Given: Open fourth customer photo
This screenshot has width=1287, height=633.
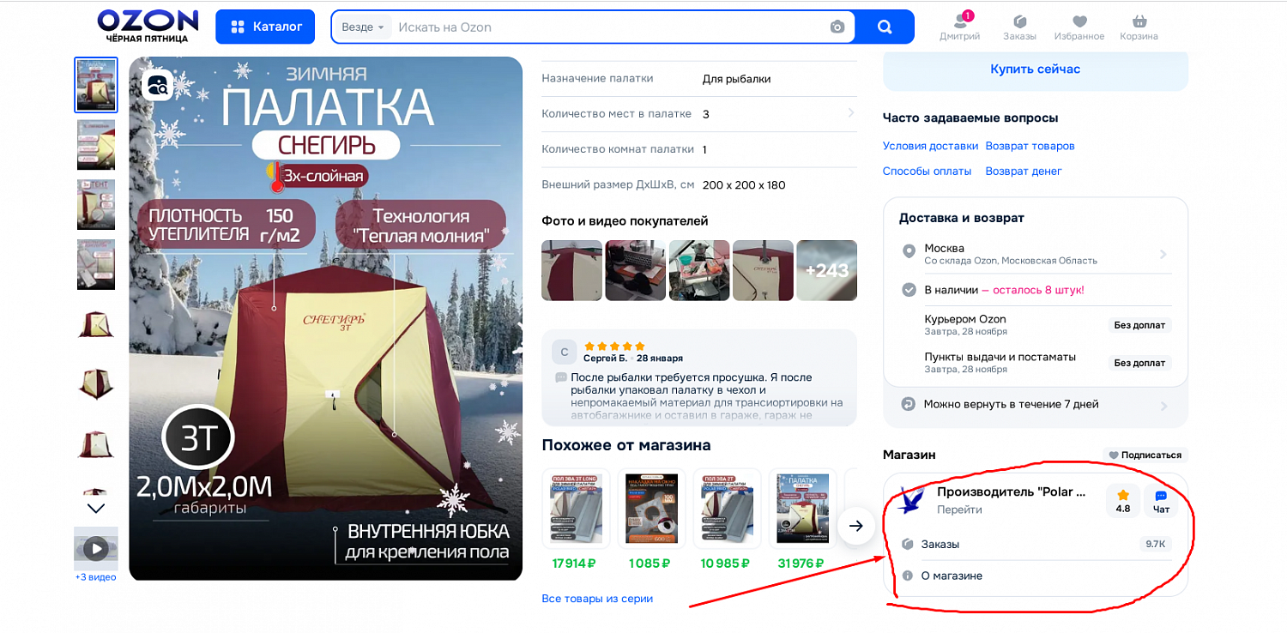Looking at the screenshot, I should point(763,270).
